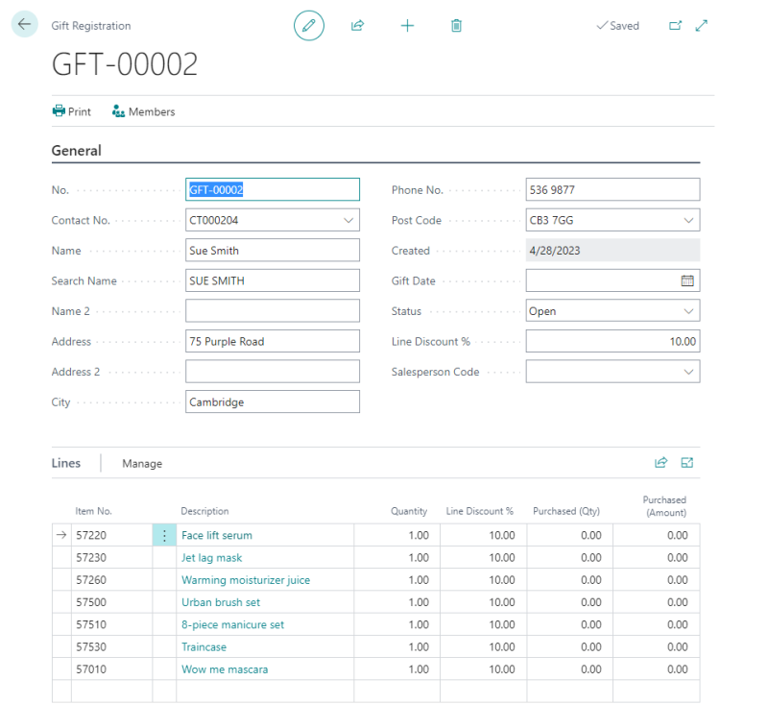Create new record with plus icon
The image size is (768, 705).
click(407, 26)
